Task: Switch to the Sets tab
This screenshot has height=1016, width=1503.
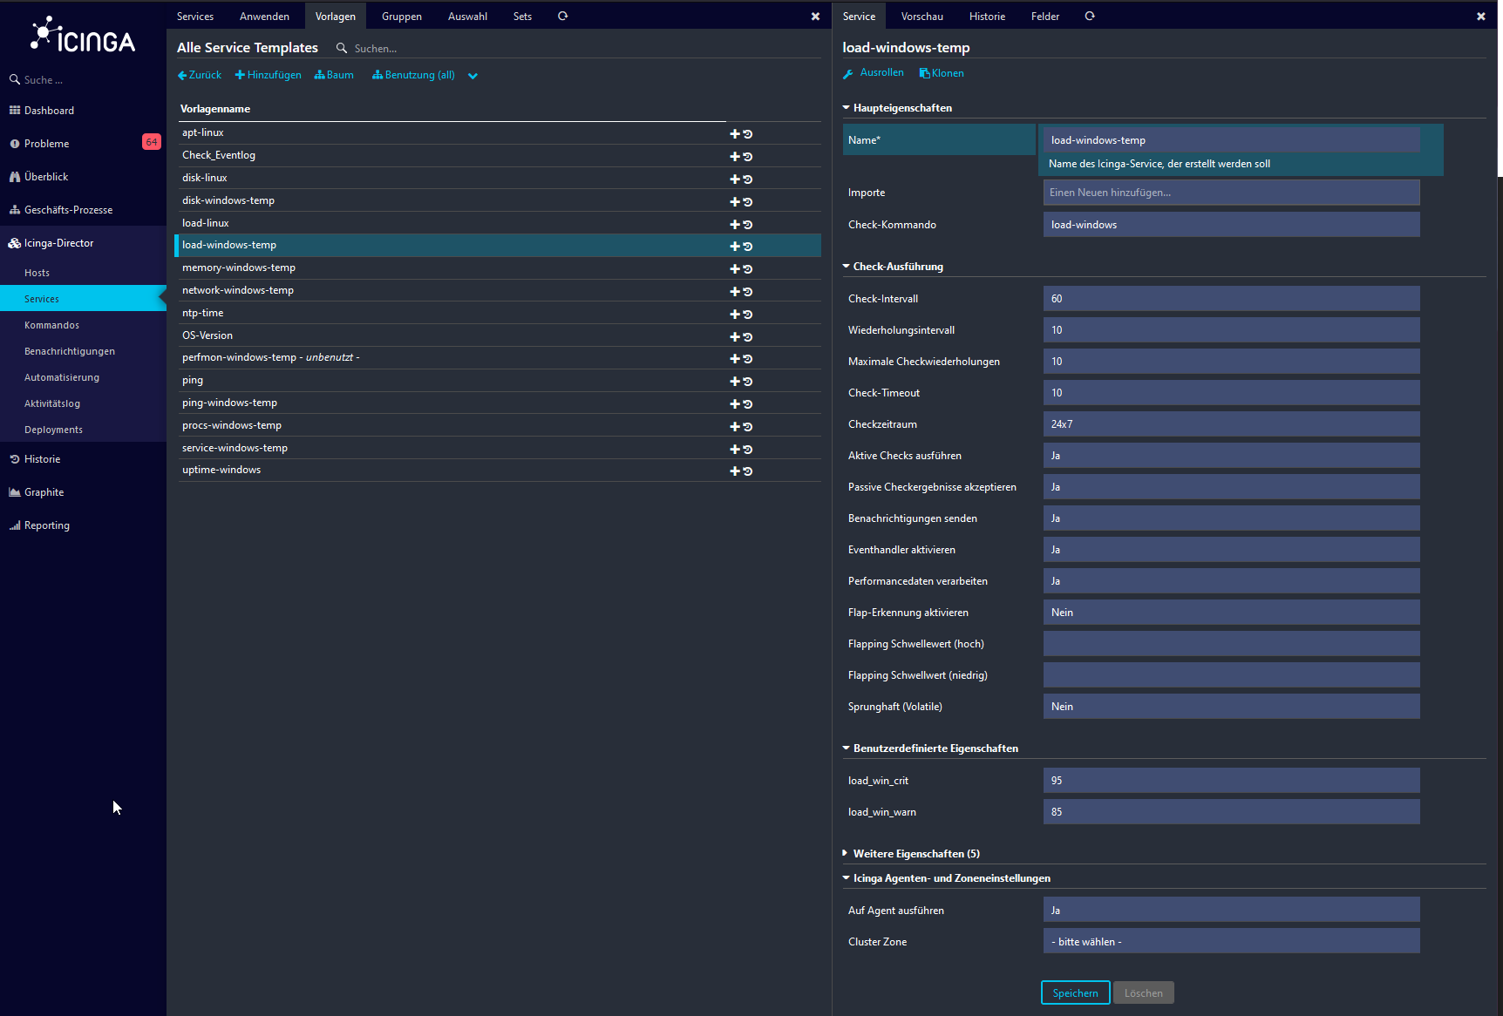Action: (x=522, y=17)
